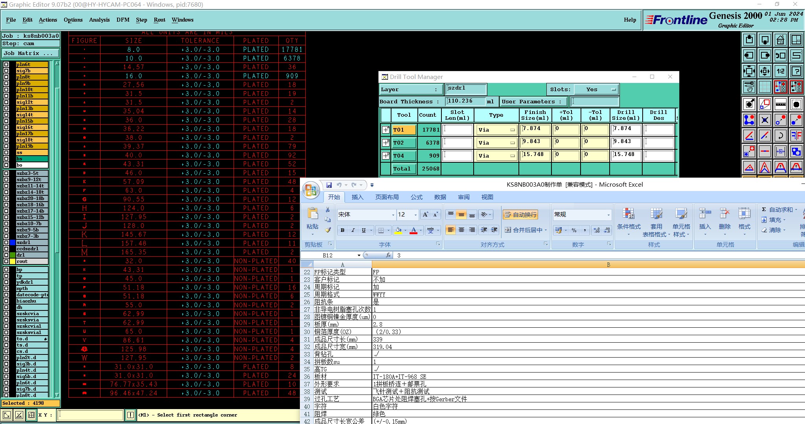Open the DFM menu
Screen dimensions: 805x424
(123, 20)
